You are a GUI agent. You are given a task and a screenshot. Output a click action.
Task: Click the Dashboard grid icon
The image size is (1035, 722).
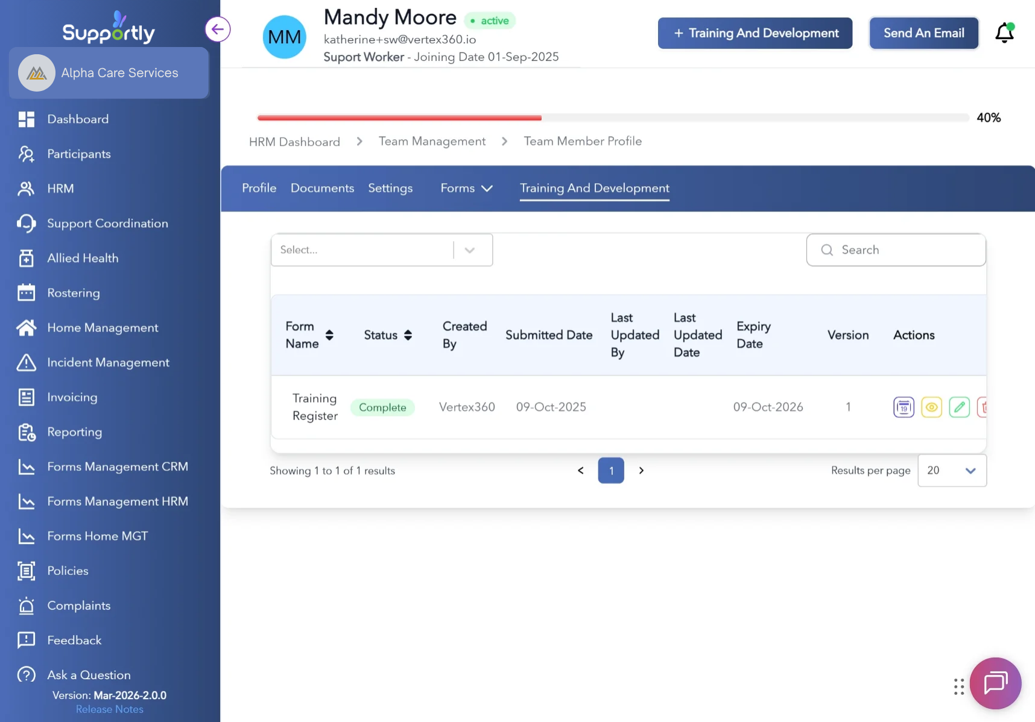(27, 119)
